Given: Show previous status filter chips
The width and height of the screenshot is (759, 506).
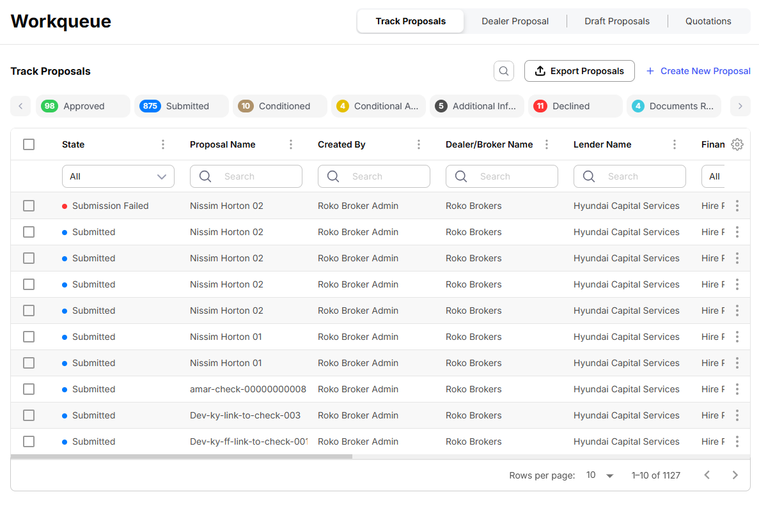Looking at the screenshot, I should click(20, 106).
